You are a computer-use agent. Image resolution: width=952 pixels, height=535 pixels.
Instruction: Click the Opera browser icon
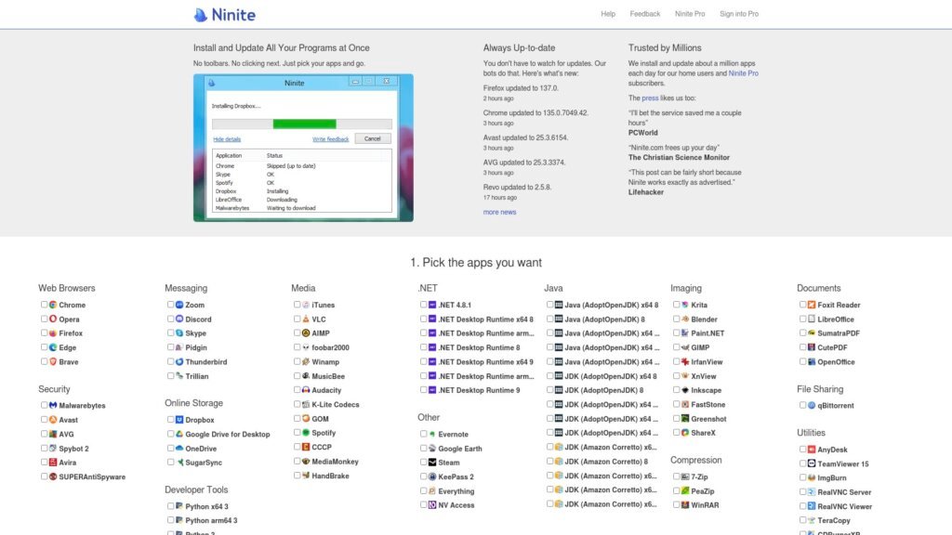coord(53,319)
